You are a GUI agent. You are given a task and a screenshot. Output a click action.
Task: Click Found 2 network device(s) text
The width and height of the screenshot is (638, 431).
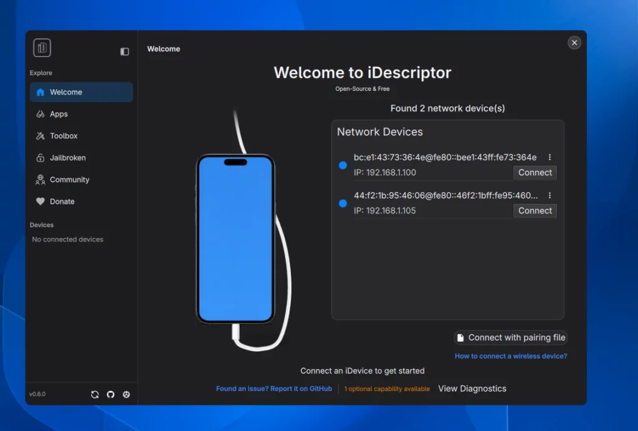click(x=447, y=108)
